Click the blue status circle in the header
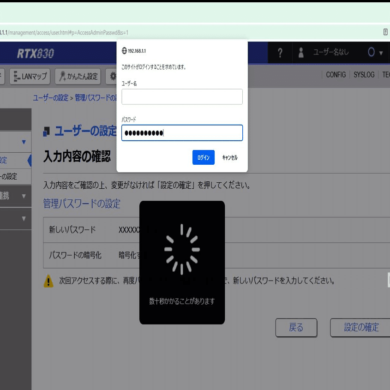The width and height of the screenshot is (390, 390). pyautogui.click(x=371, y=53)
